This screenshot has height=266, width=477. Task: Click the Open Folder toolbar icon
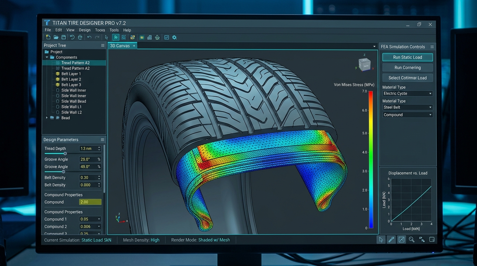(56, 37)
